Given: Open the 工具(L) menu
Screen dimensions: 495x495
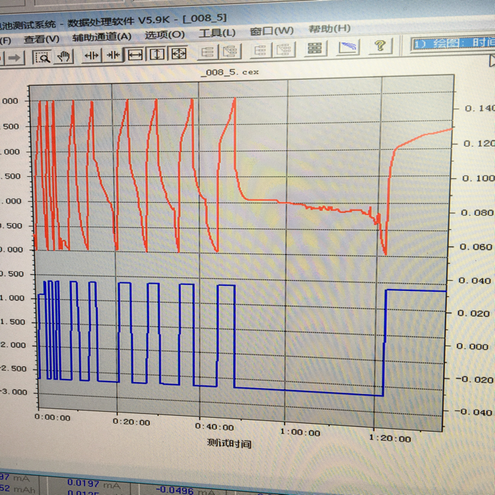Looking at the screenshot, I should point(217,33).
